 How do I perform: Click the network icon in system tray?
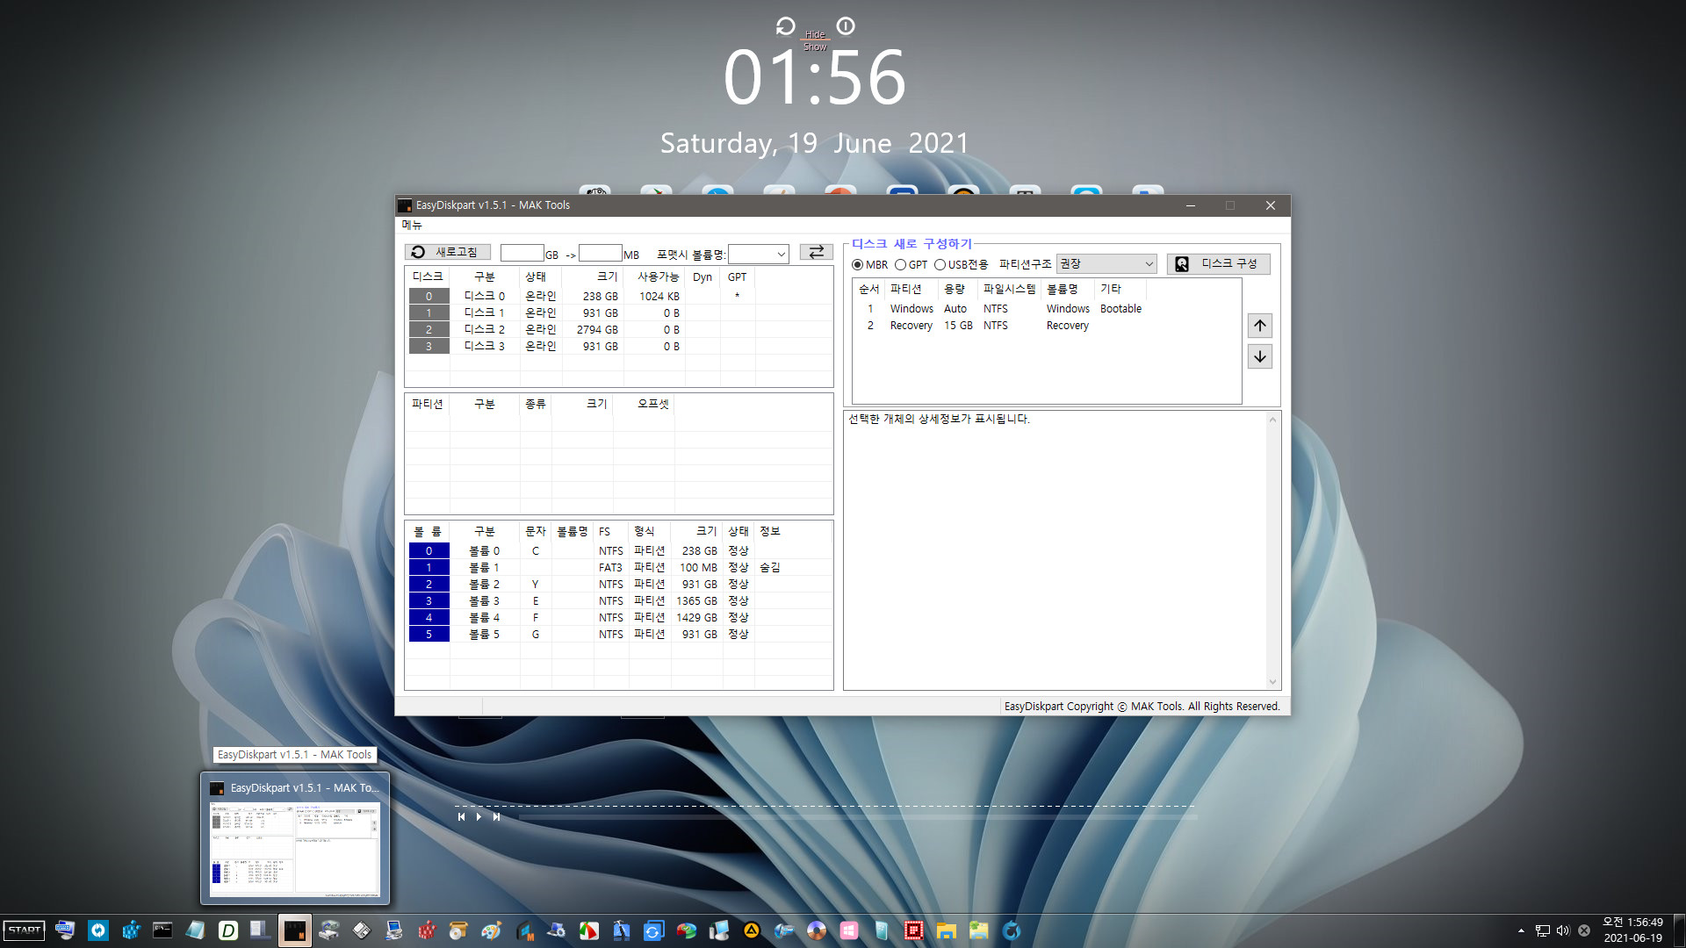tap(1542, 930)
